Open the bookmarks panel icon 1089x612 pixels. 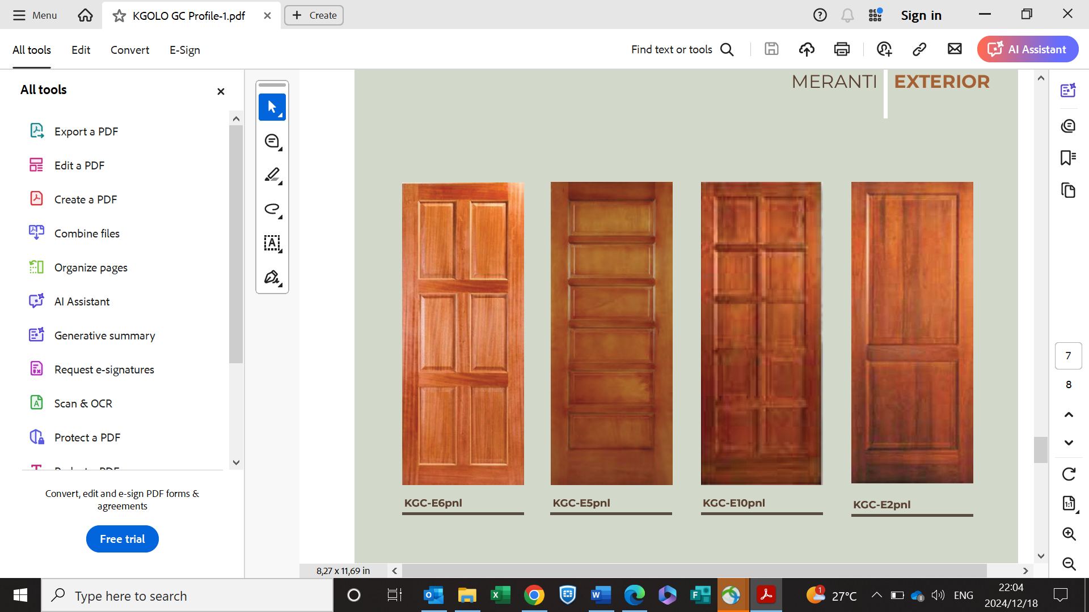[x=1068, y=158]
